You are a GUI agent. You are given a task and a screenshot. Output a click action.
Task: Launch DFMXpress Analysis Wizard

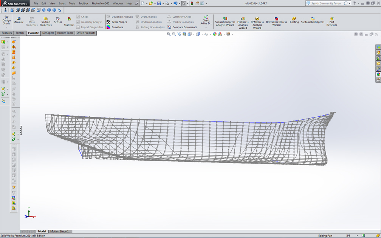(257, 23)
